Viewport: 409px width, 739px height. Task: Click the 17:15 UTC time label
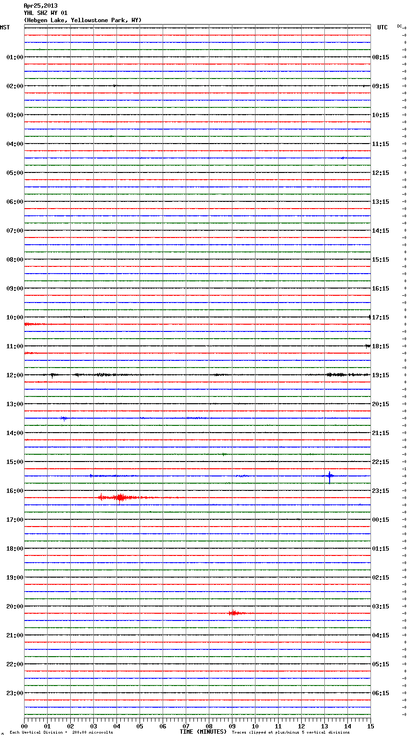381,317
